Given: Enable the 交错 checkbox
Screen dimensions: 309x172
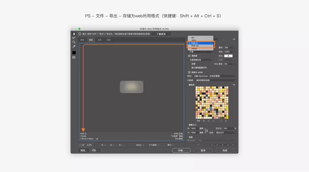Looking at the screenshot, I should (189, 64).
